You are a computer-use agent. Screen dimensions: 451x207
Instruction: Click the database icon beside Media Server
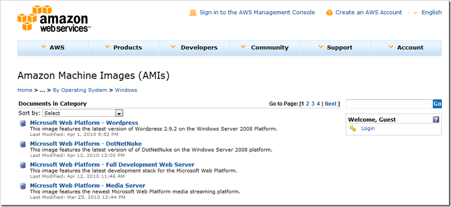[23, 186]
